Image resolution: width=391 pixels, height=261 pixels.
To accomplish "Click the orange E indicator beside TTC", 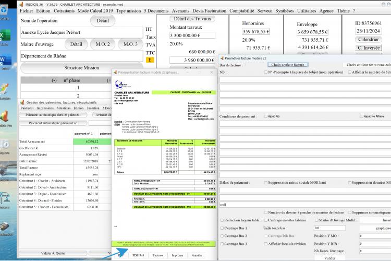I will pyautogui.click(x=150, y=60).
